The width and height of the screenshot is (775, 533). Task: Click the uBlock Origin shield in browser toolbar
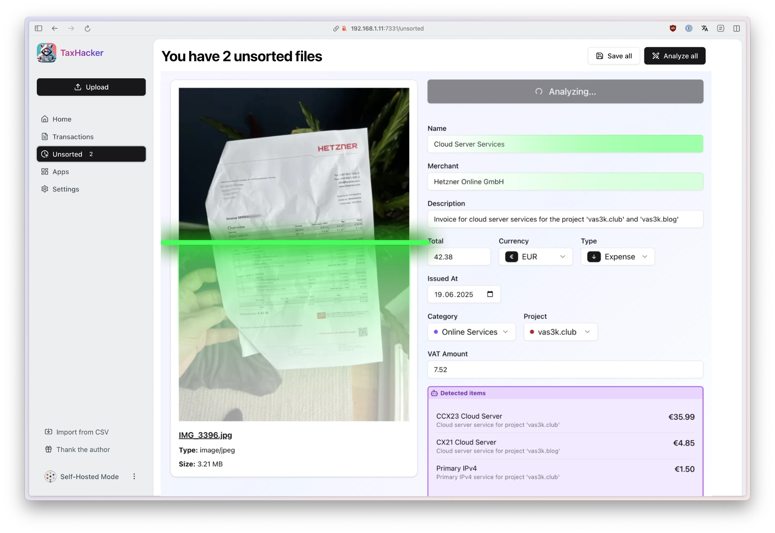tap(673, 28)
